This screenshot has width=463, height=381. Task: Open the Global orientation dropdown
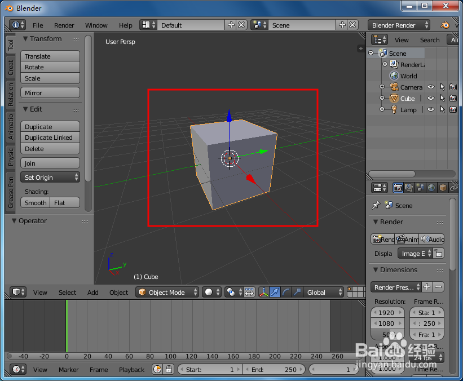324,292
